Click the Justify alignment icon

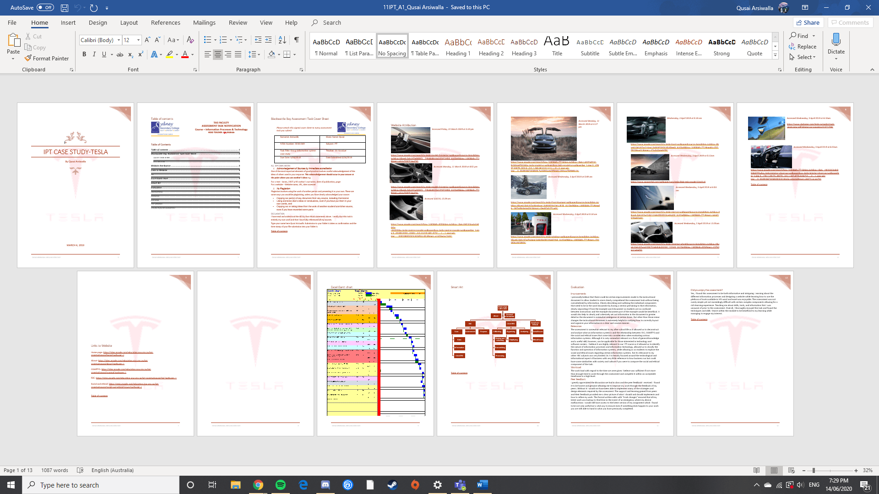coord(238,54)
